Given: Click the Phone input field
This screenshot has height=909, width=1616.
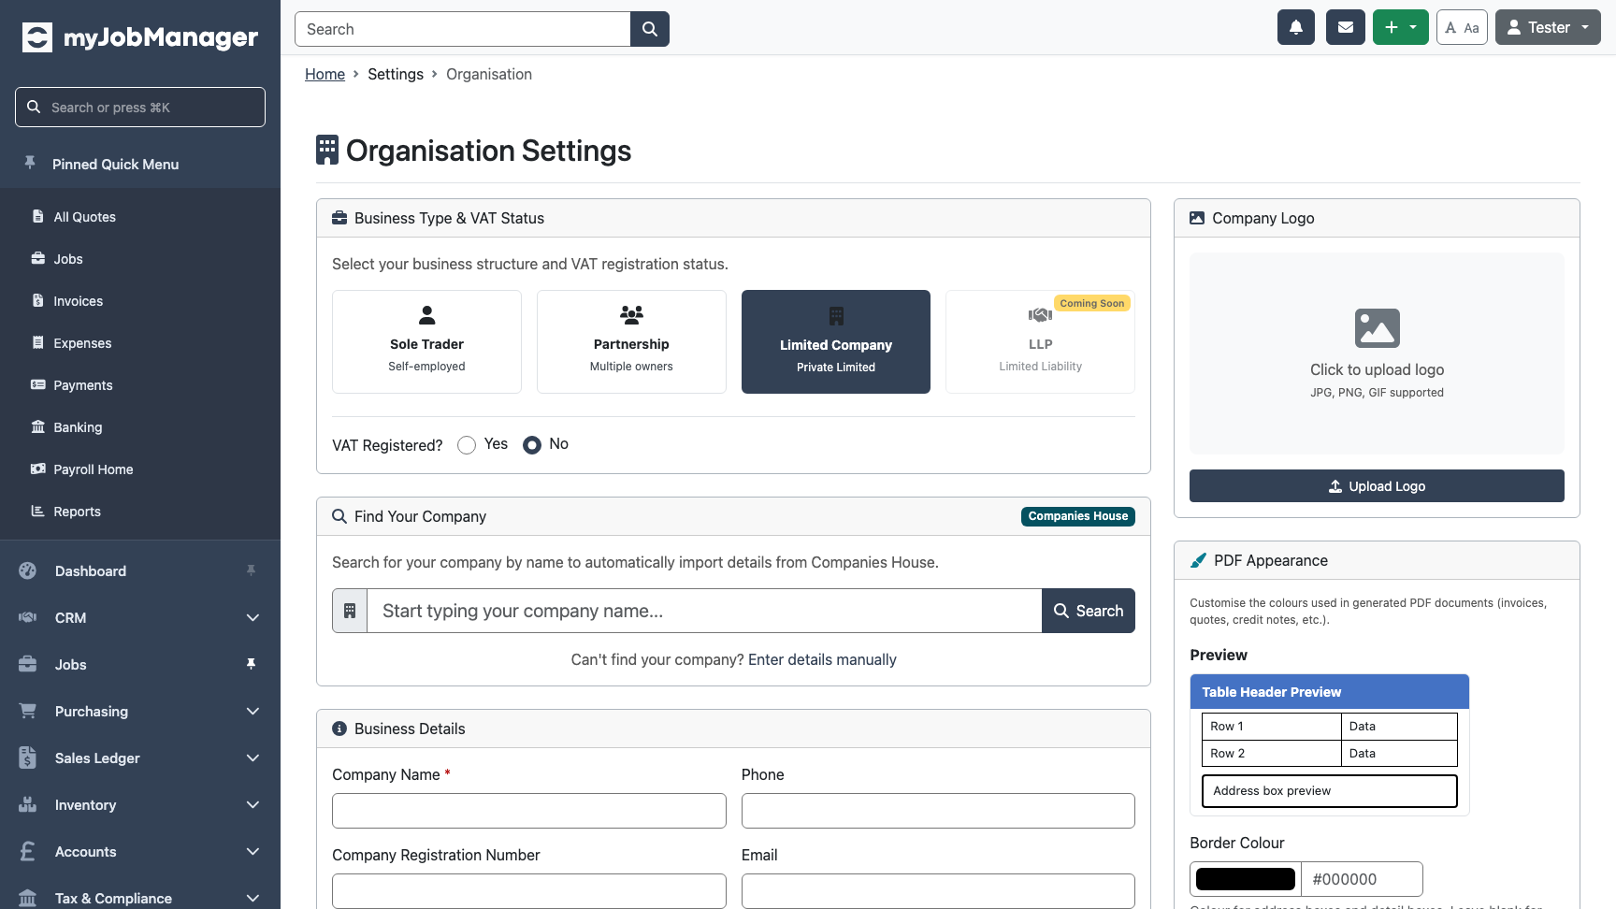Looking at the screenshot, I should [x=938, y=811].
